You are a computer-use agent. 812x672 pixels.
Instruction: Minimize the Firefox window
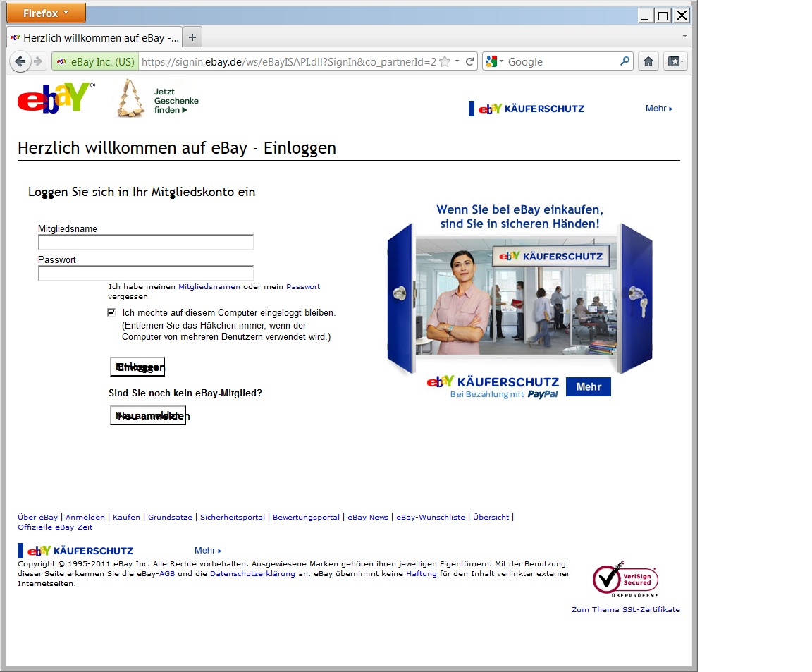click(645, 16)
